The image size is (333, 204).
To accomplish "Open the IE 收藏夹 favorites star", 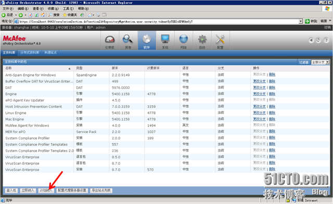I will [70, 15].
